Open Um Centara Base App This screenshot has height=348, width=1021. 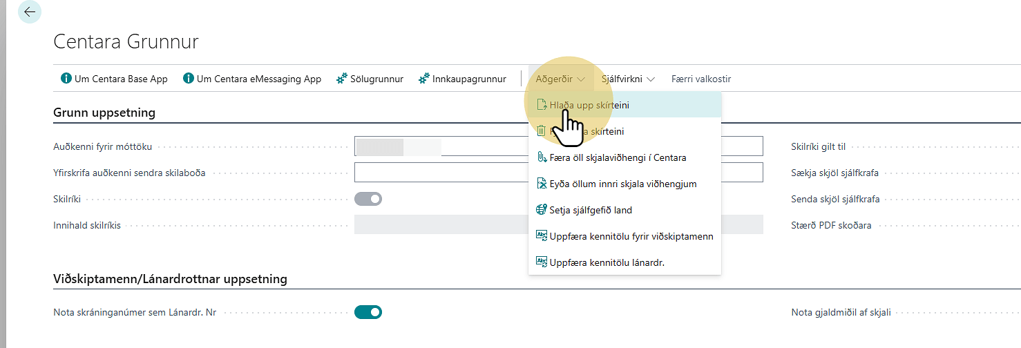pos(115,79)
